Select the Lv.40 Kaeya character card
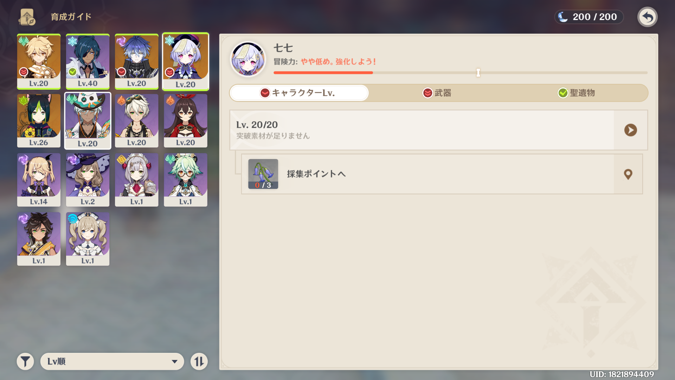The image size is (675, 380). tap(88, 62)
